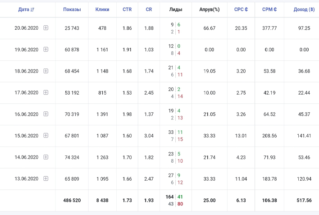This screenshot has height=215, width=319.
Task: Expand the 16.06.2020 row plus icon
Action: click(46, 114)
